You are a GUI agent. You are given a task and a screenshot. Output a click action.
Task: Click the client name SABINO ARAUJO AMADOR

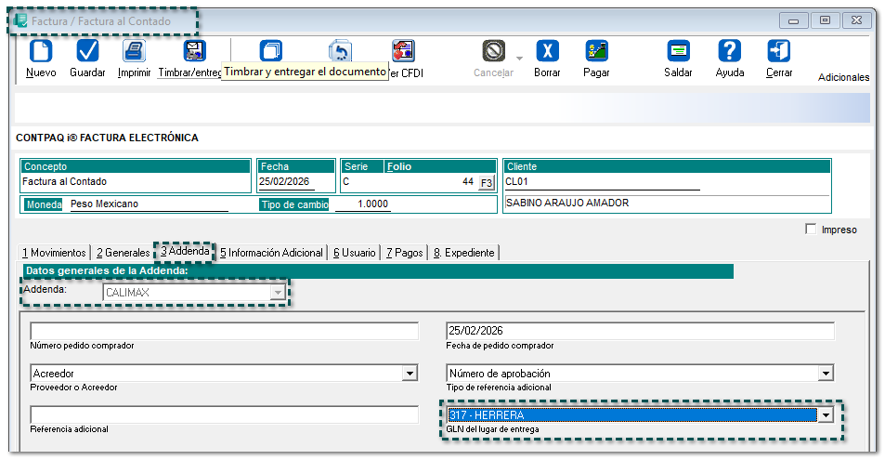[x=567, y=203]
